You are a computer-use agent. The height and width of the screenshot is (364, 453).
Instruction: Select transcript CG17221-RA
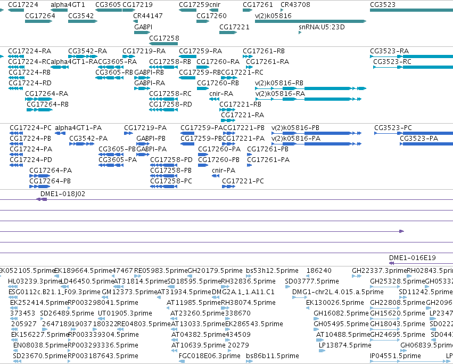coord(242,115)
